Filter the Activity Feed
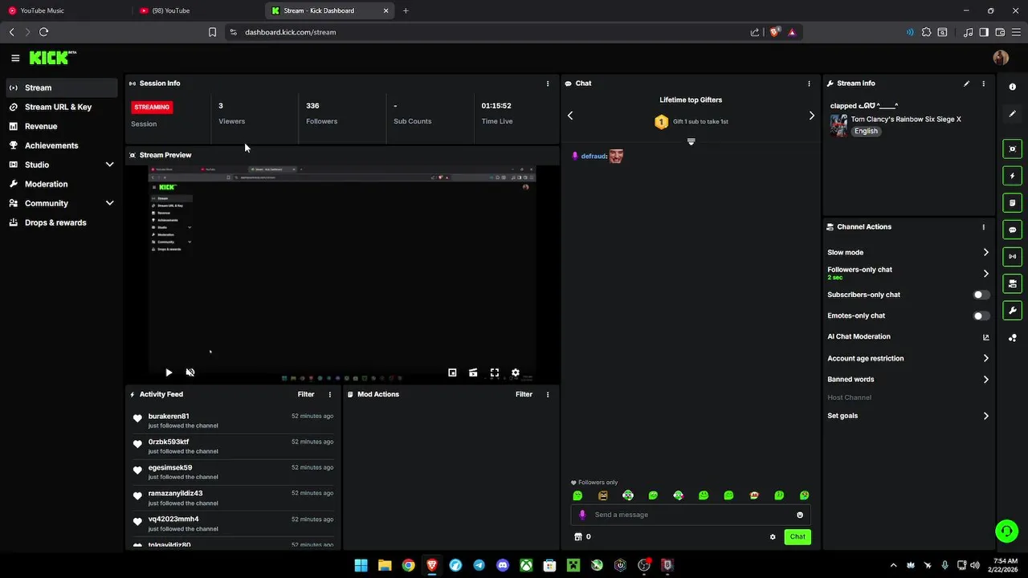Image resolution: width=1028 pixels, height=578 pixels. pyautogui.click(x=306, y=394)
